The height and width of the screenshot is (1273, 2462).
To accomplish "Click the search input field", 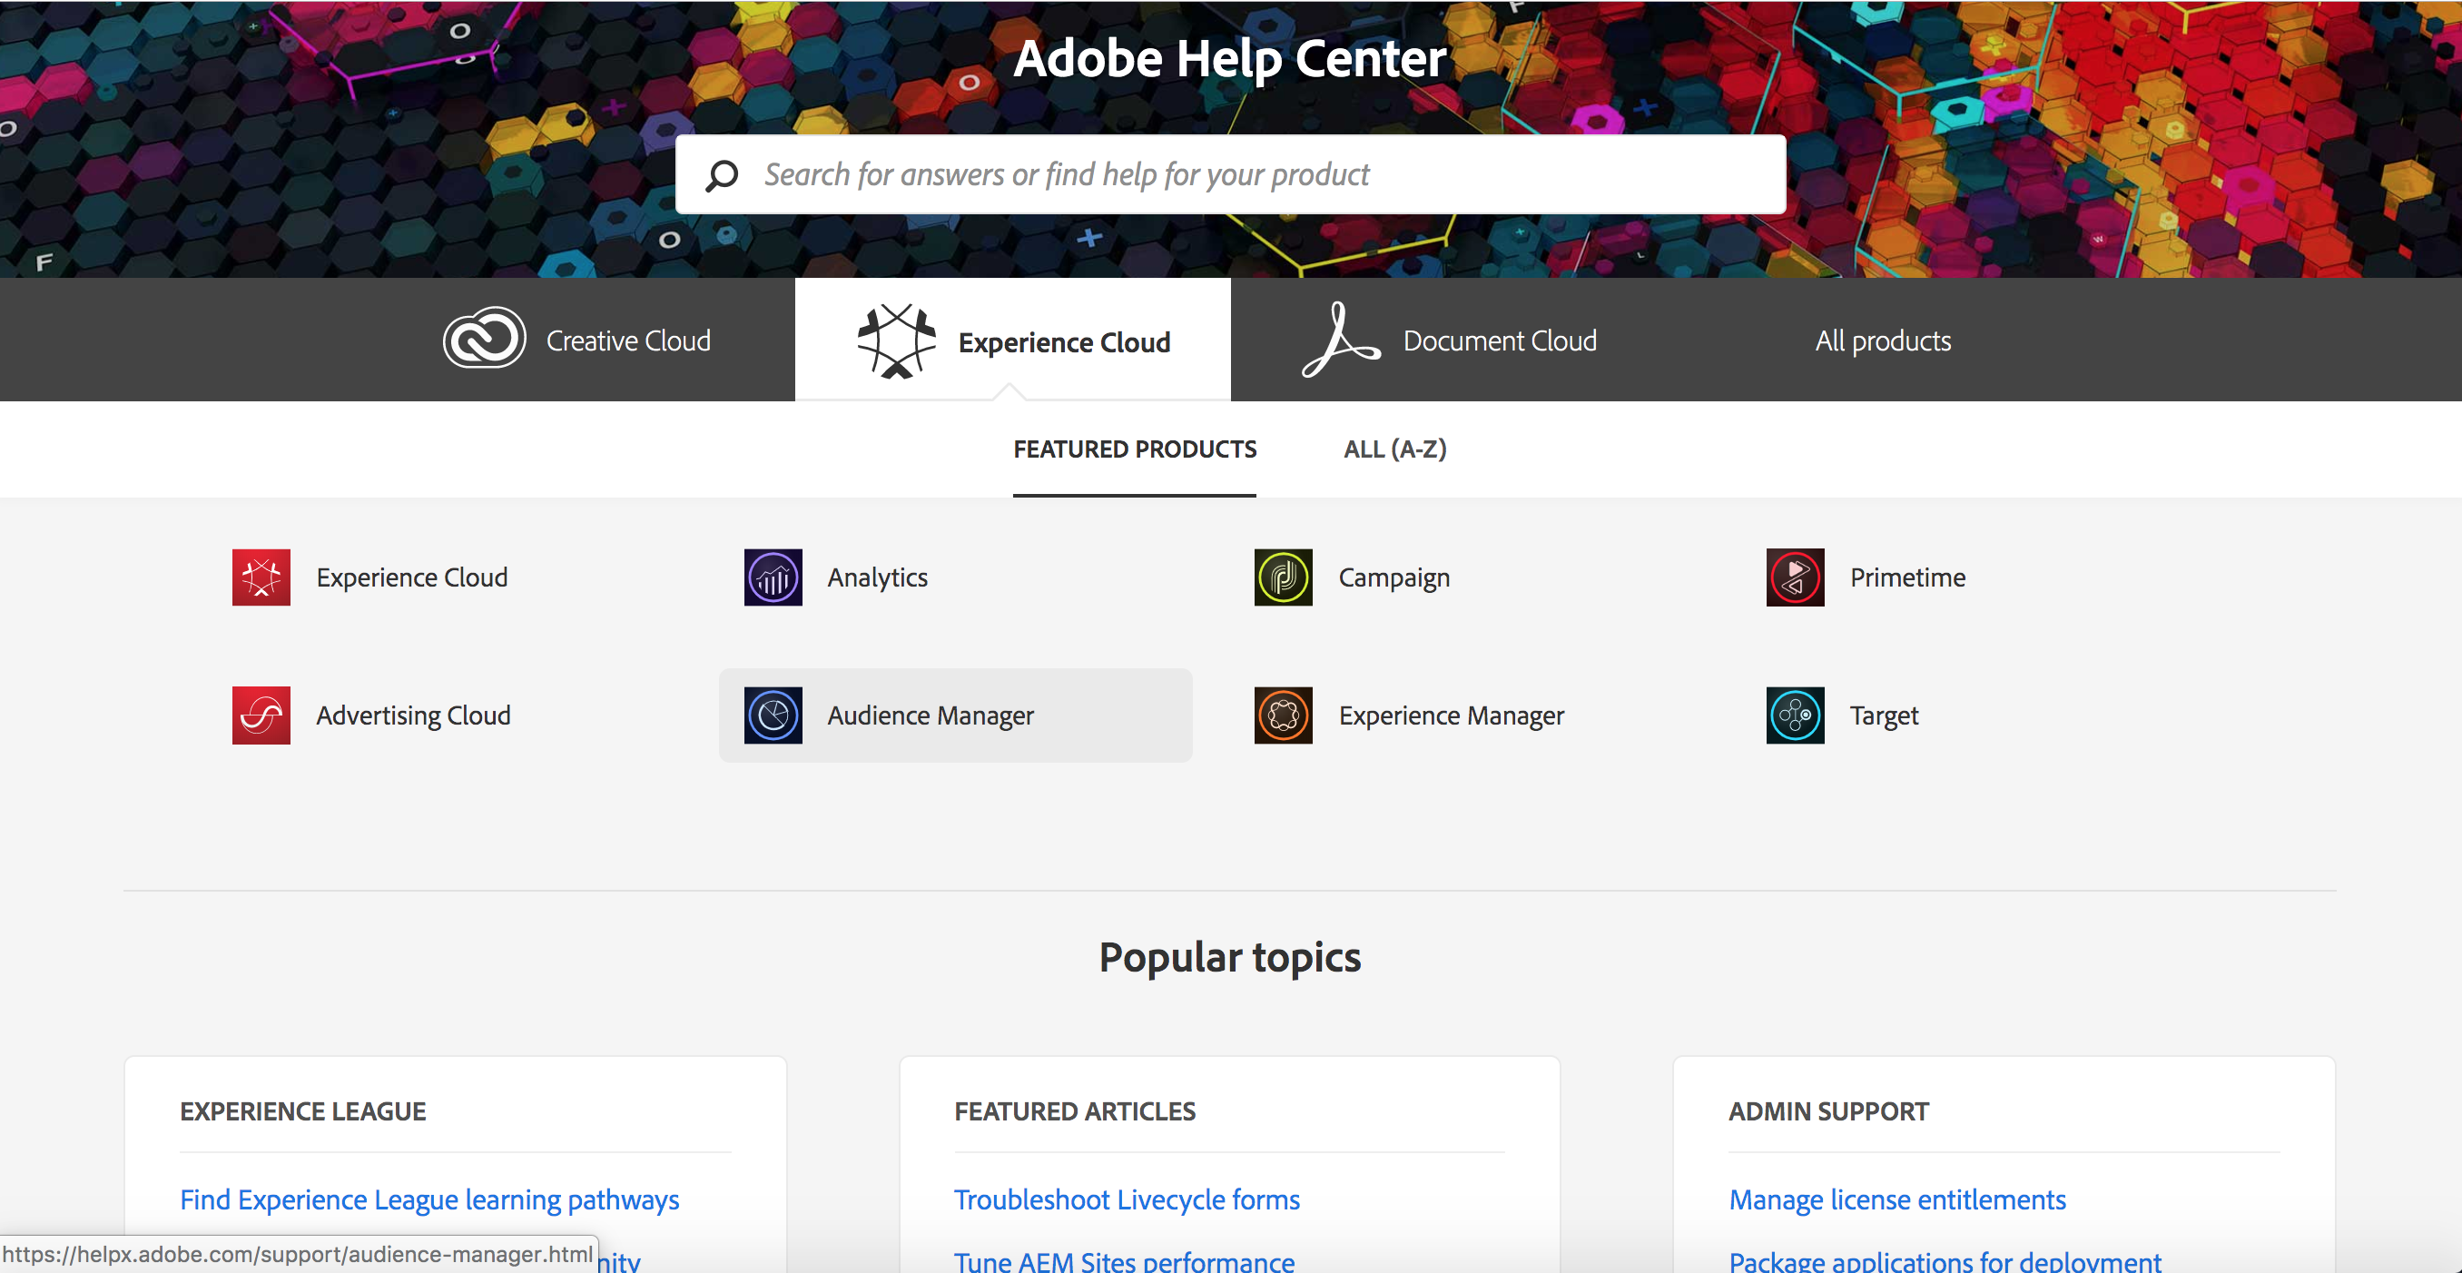I will 1230,173.
